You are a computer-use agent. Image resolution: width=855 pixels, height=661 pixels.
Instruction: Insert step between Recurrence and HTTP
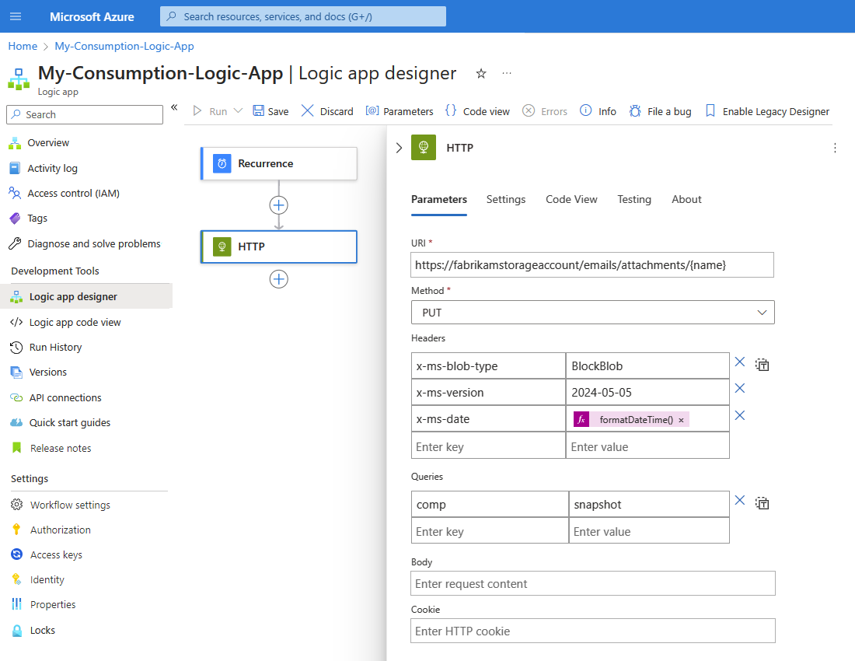click(279, 205)
